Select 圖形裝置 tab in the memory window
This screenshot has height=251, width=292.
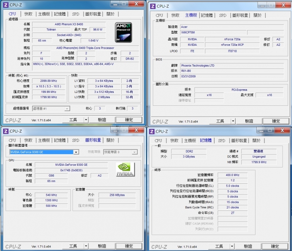pyautogui.click(x=239, y=141)
